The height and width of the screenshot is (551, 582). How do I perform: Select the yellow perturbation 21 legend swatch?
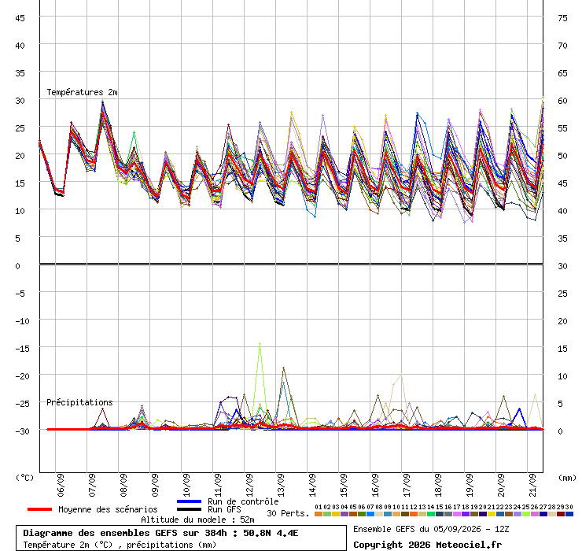[491, 514]
